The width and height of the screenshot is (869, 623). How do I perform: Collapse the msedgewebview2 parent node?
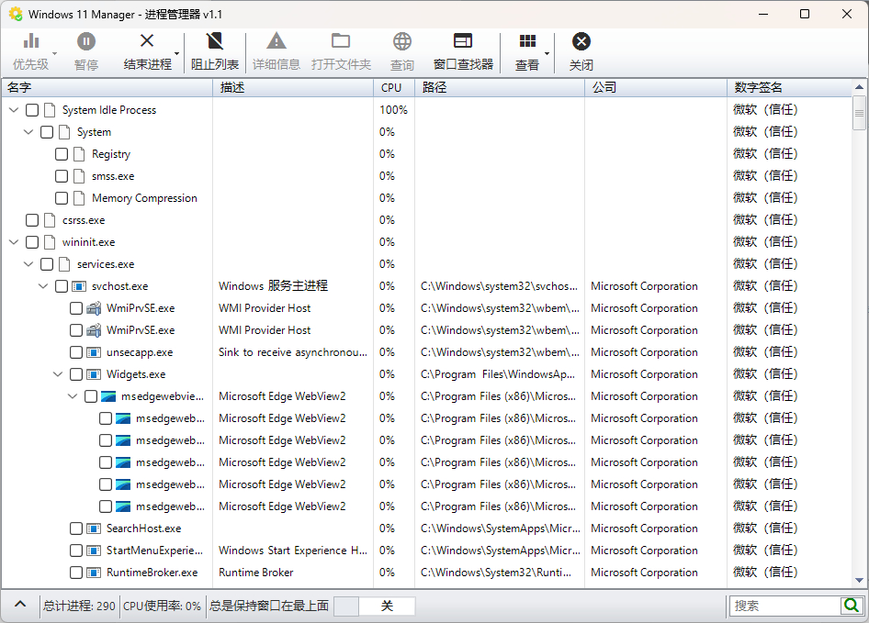[x=73, y=396]
